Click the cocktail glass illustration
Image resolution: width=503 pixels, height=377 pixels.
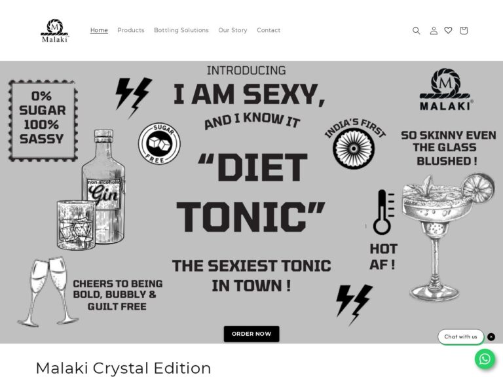448,237
